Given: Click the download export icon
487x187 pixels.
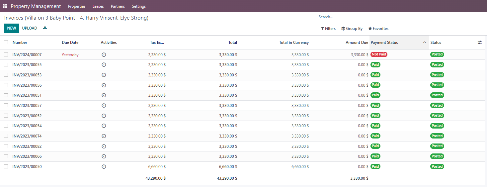Looking at the screenshot, I should click(45, 28).
